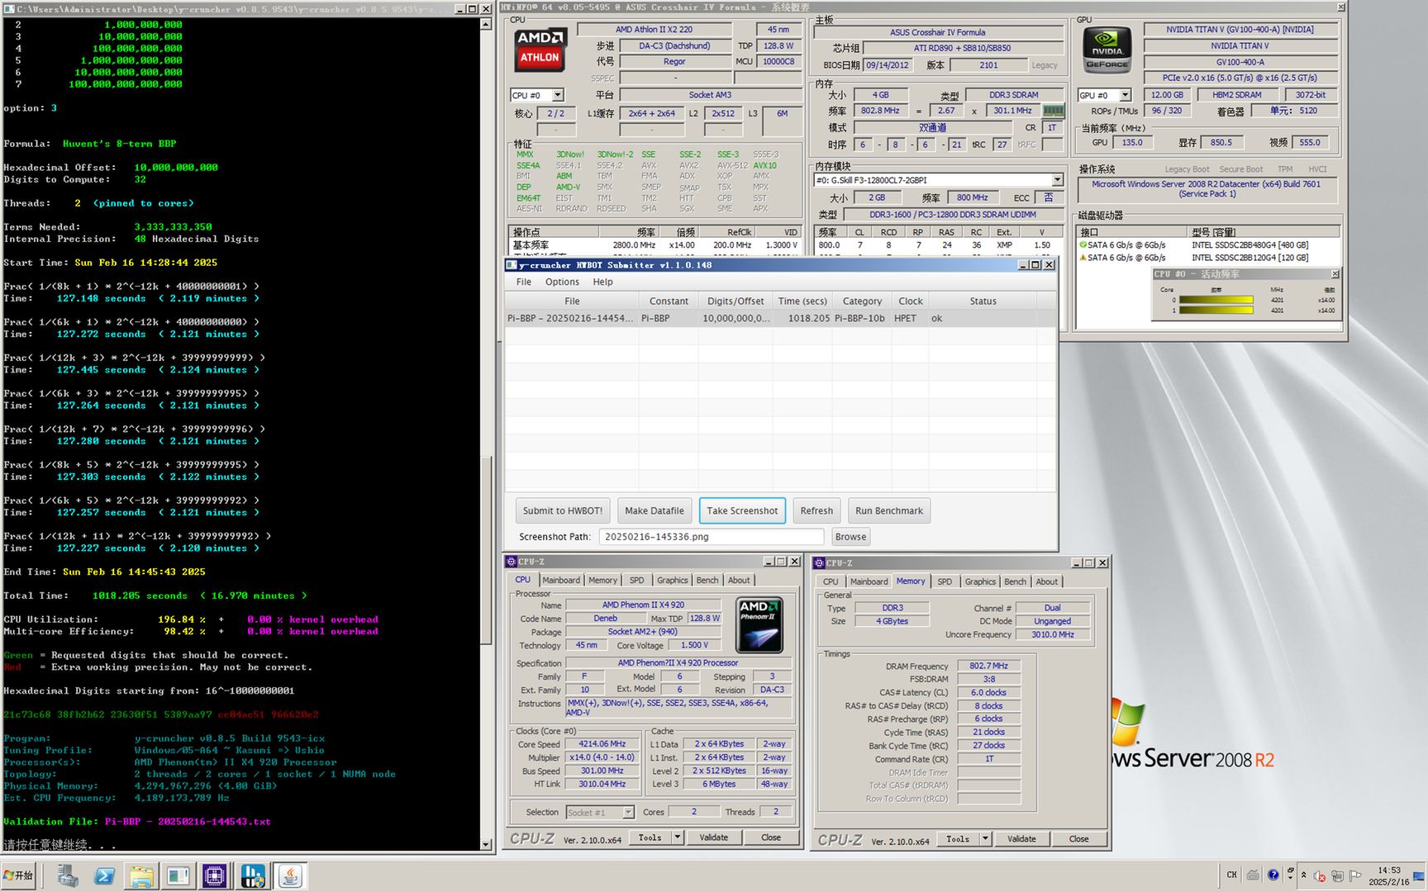1428x892 pixels.
Task: Click Screenshot Path input field
Action: [x=711, y=537]
